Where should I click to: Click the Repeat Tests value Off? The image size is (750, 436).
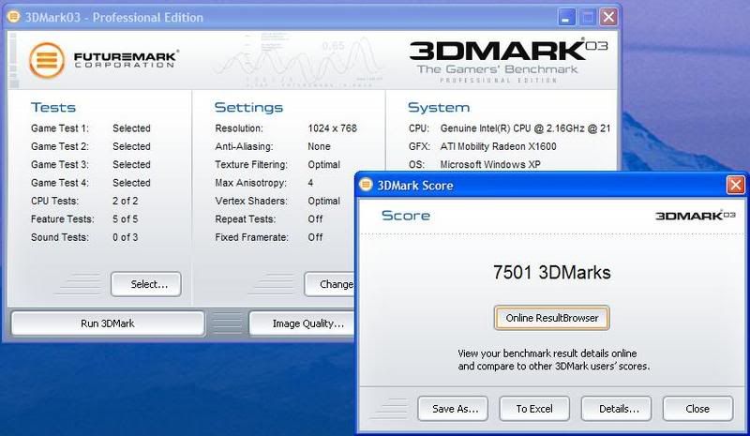tap(315, 219)
